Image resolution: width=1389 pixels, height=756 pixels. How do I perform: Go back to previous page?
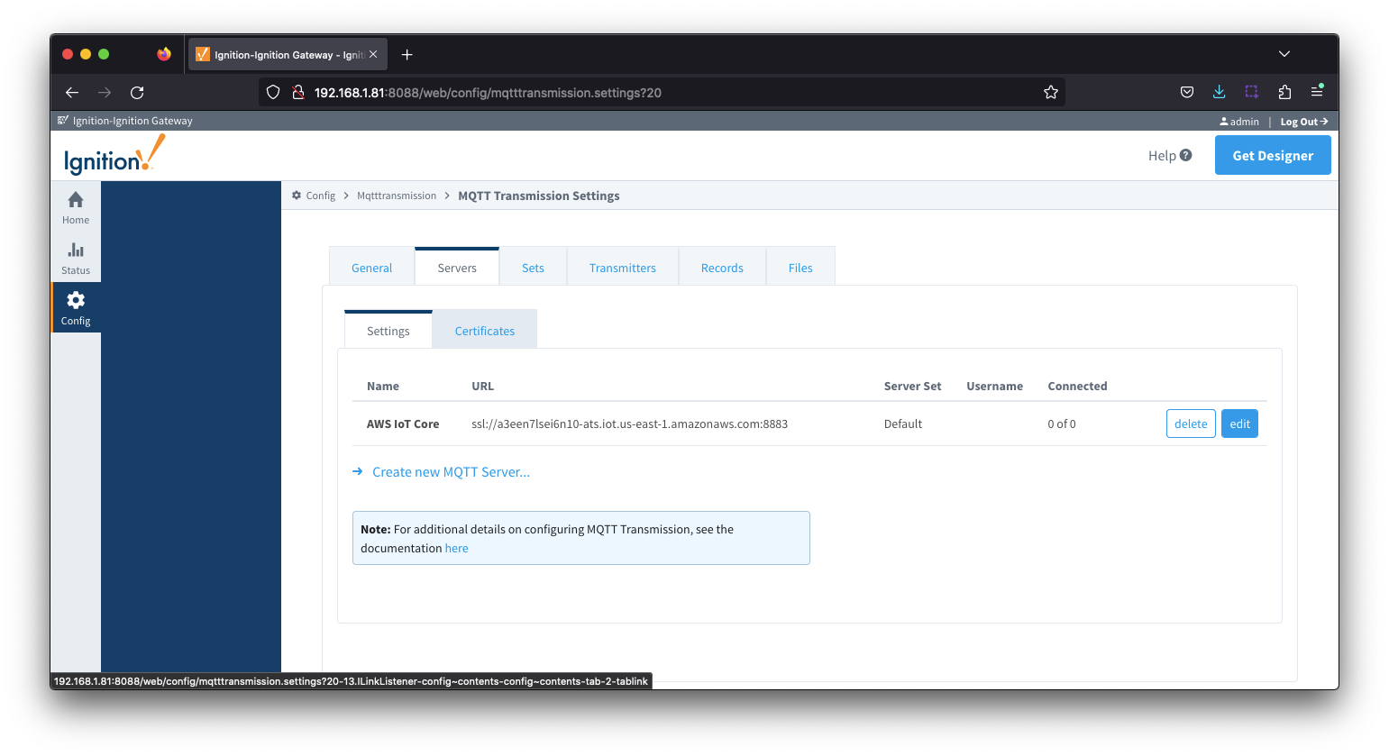tap(72, 92)
